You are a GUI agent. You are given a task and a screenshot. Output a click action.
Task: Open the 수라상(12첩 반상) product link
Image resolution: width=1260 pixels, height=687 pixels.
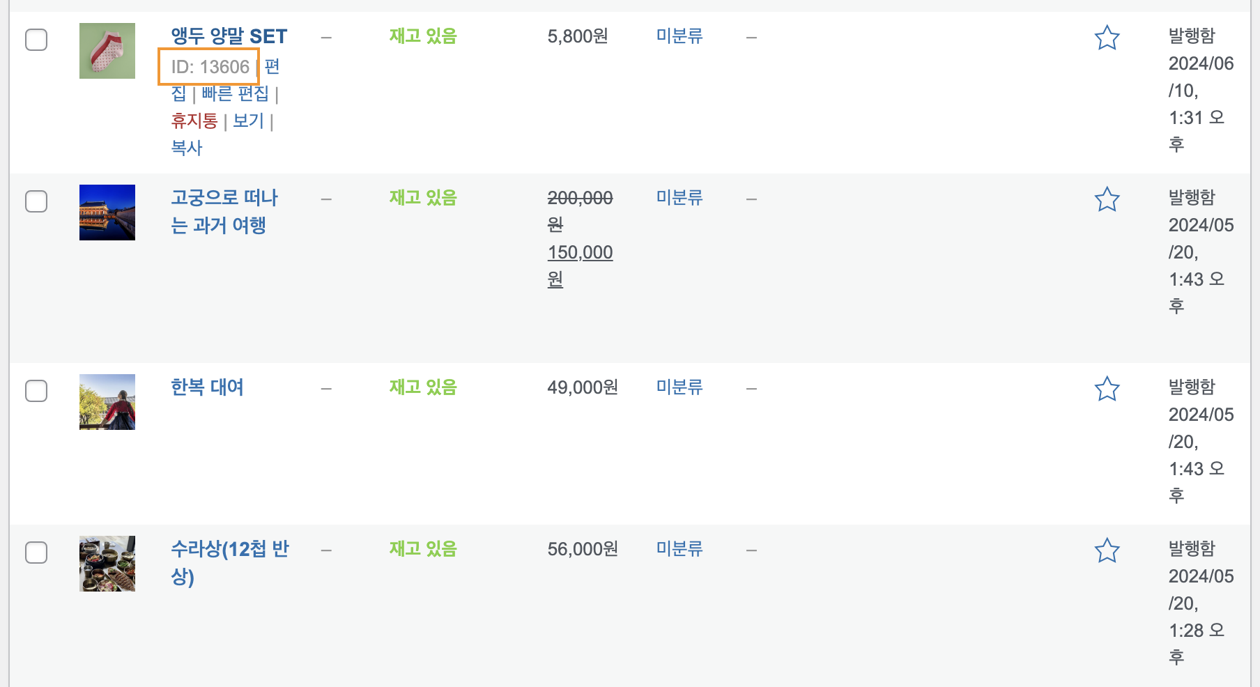pyautogui.click(x=230, y=562)
